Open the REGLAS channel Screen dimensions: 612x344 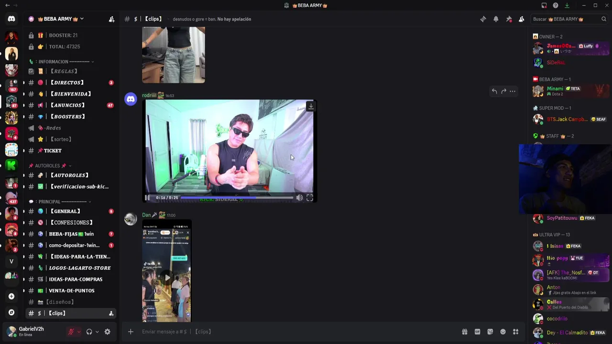pos(70,71)
